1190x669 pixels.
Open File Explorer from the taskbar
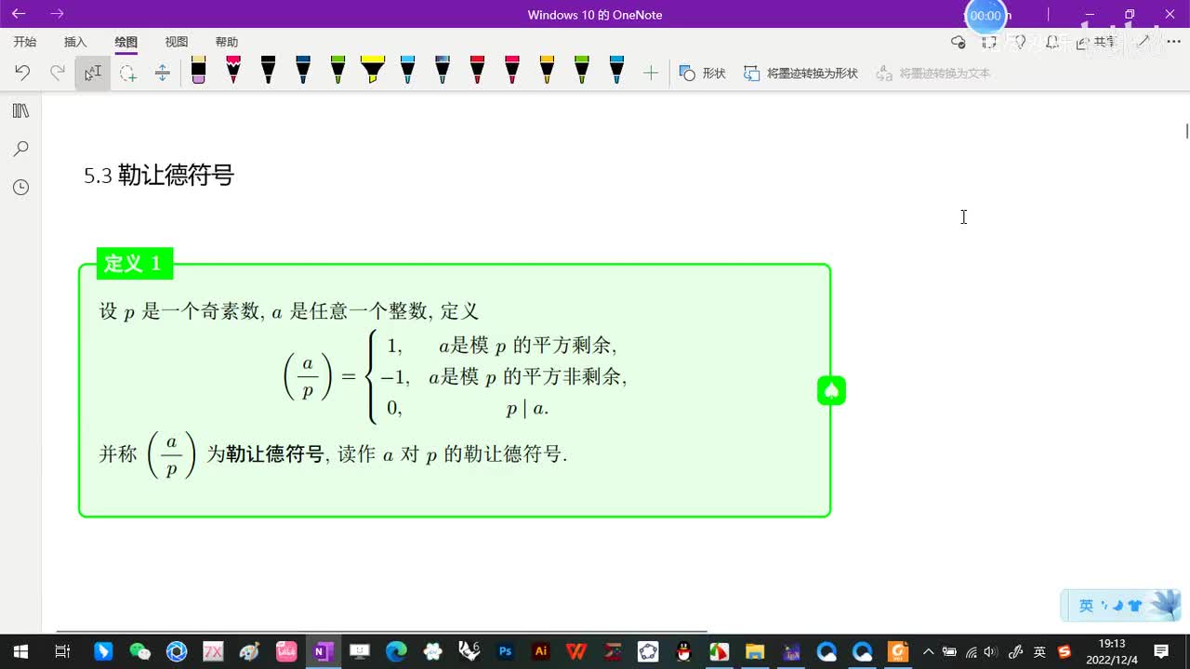pyautogui.click(x=755, y=651)
